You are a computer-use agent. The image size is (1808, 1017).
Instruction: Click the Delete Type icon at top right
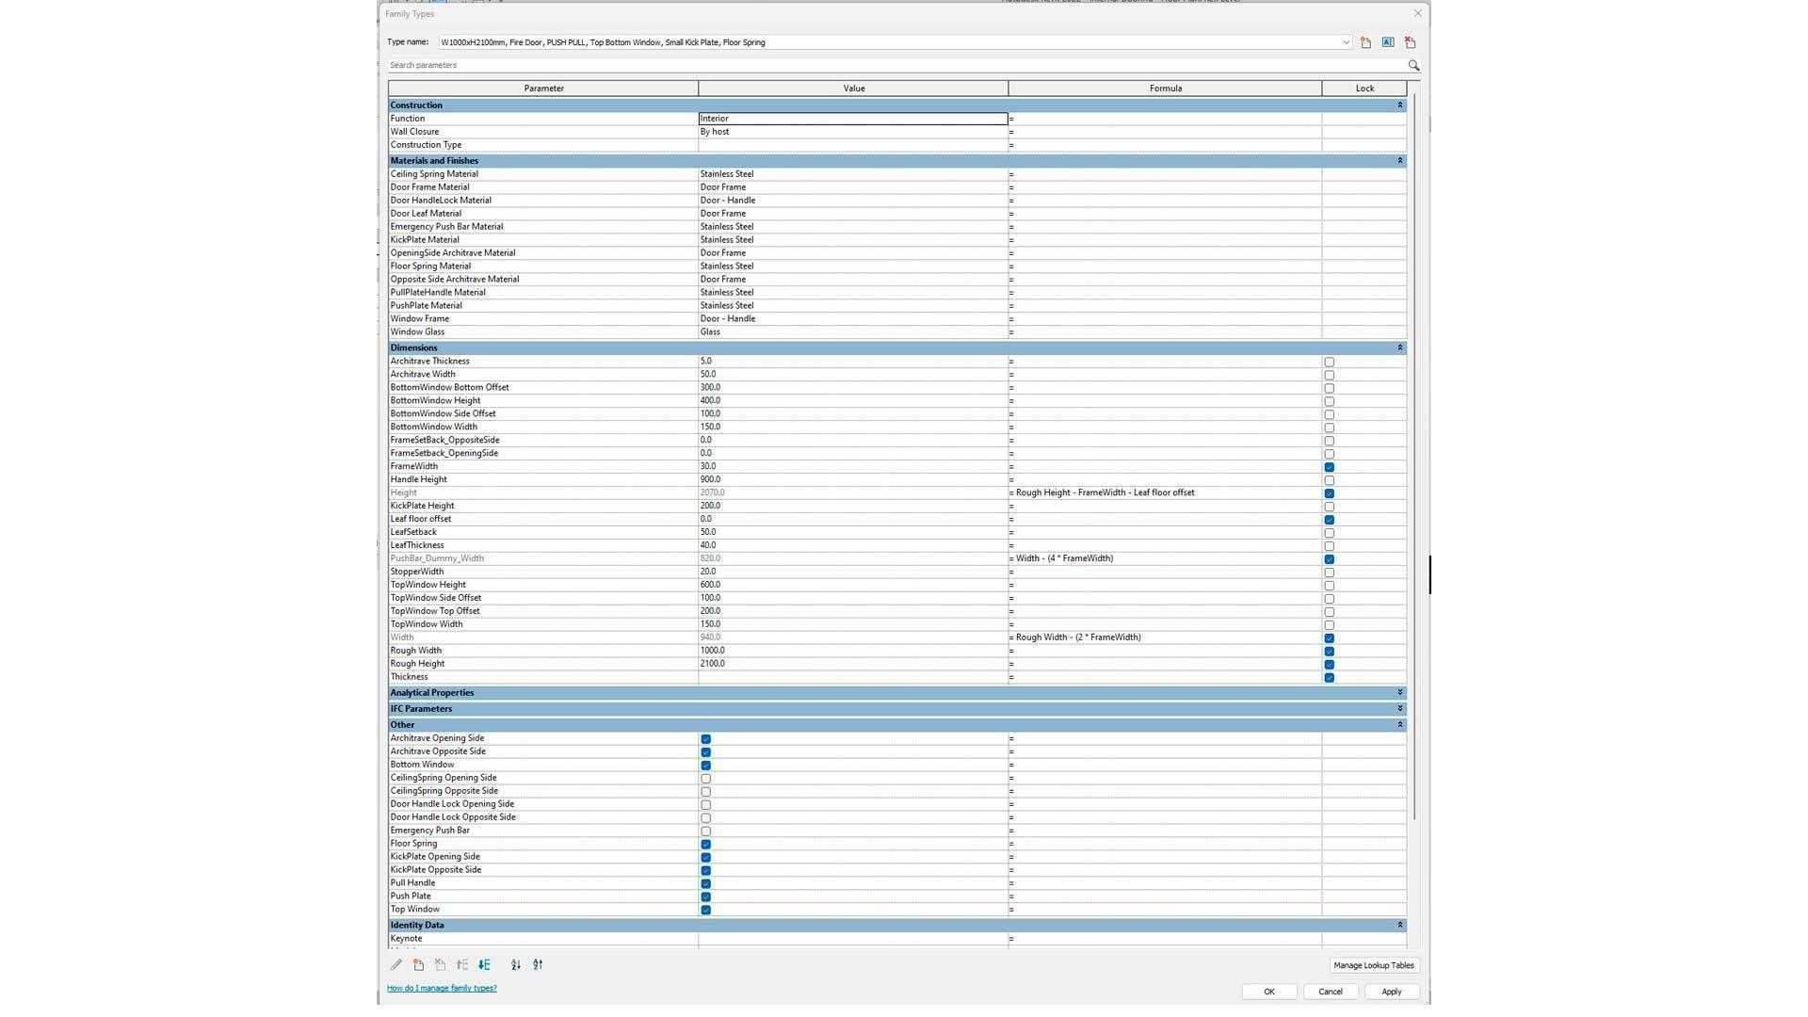pyautogui.click(x=1410, y=42)
